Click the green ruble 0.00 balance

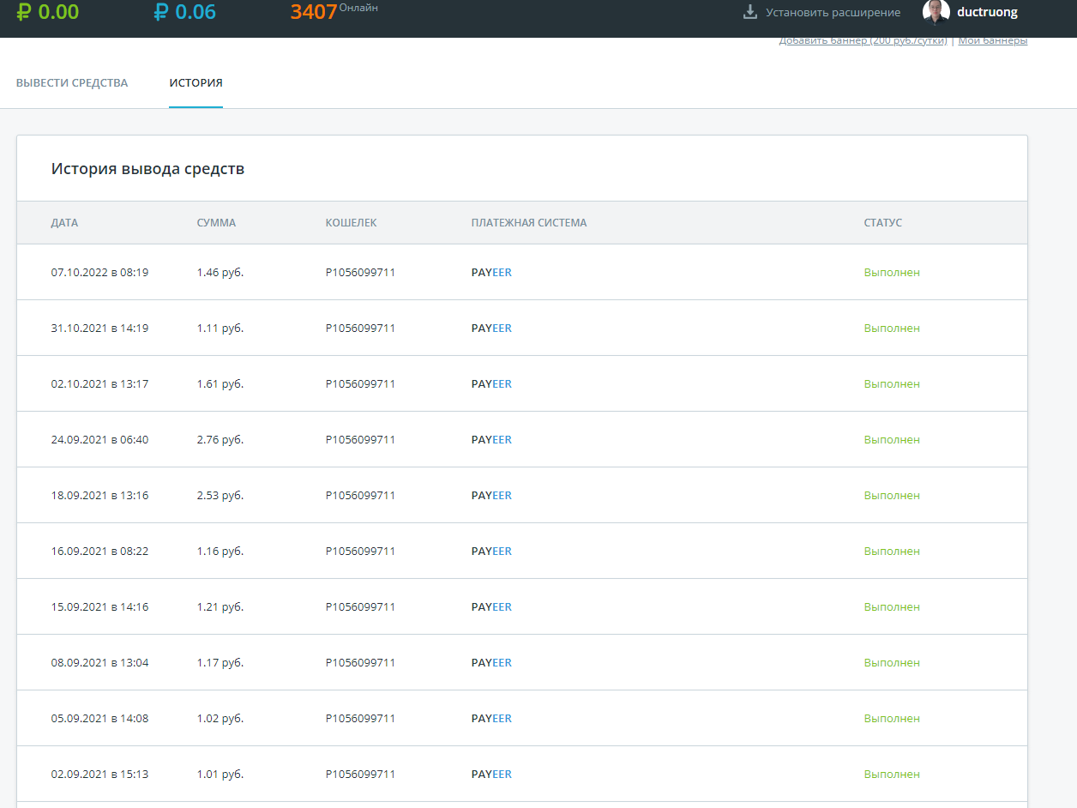coord(48,12)
